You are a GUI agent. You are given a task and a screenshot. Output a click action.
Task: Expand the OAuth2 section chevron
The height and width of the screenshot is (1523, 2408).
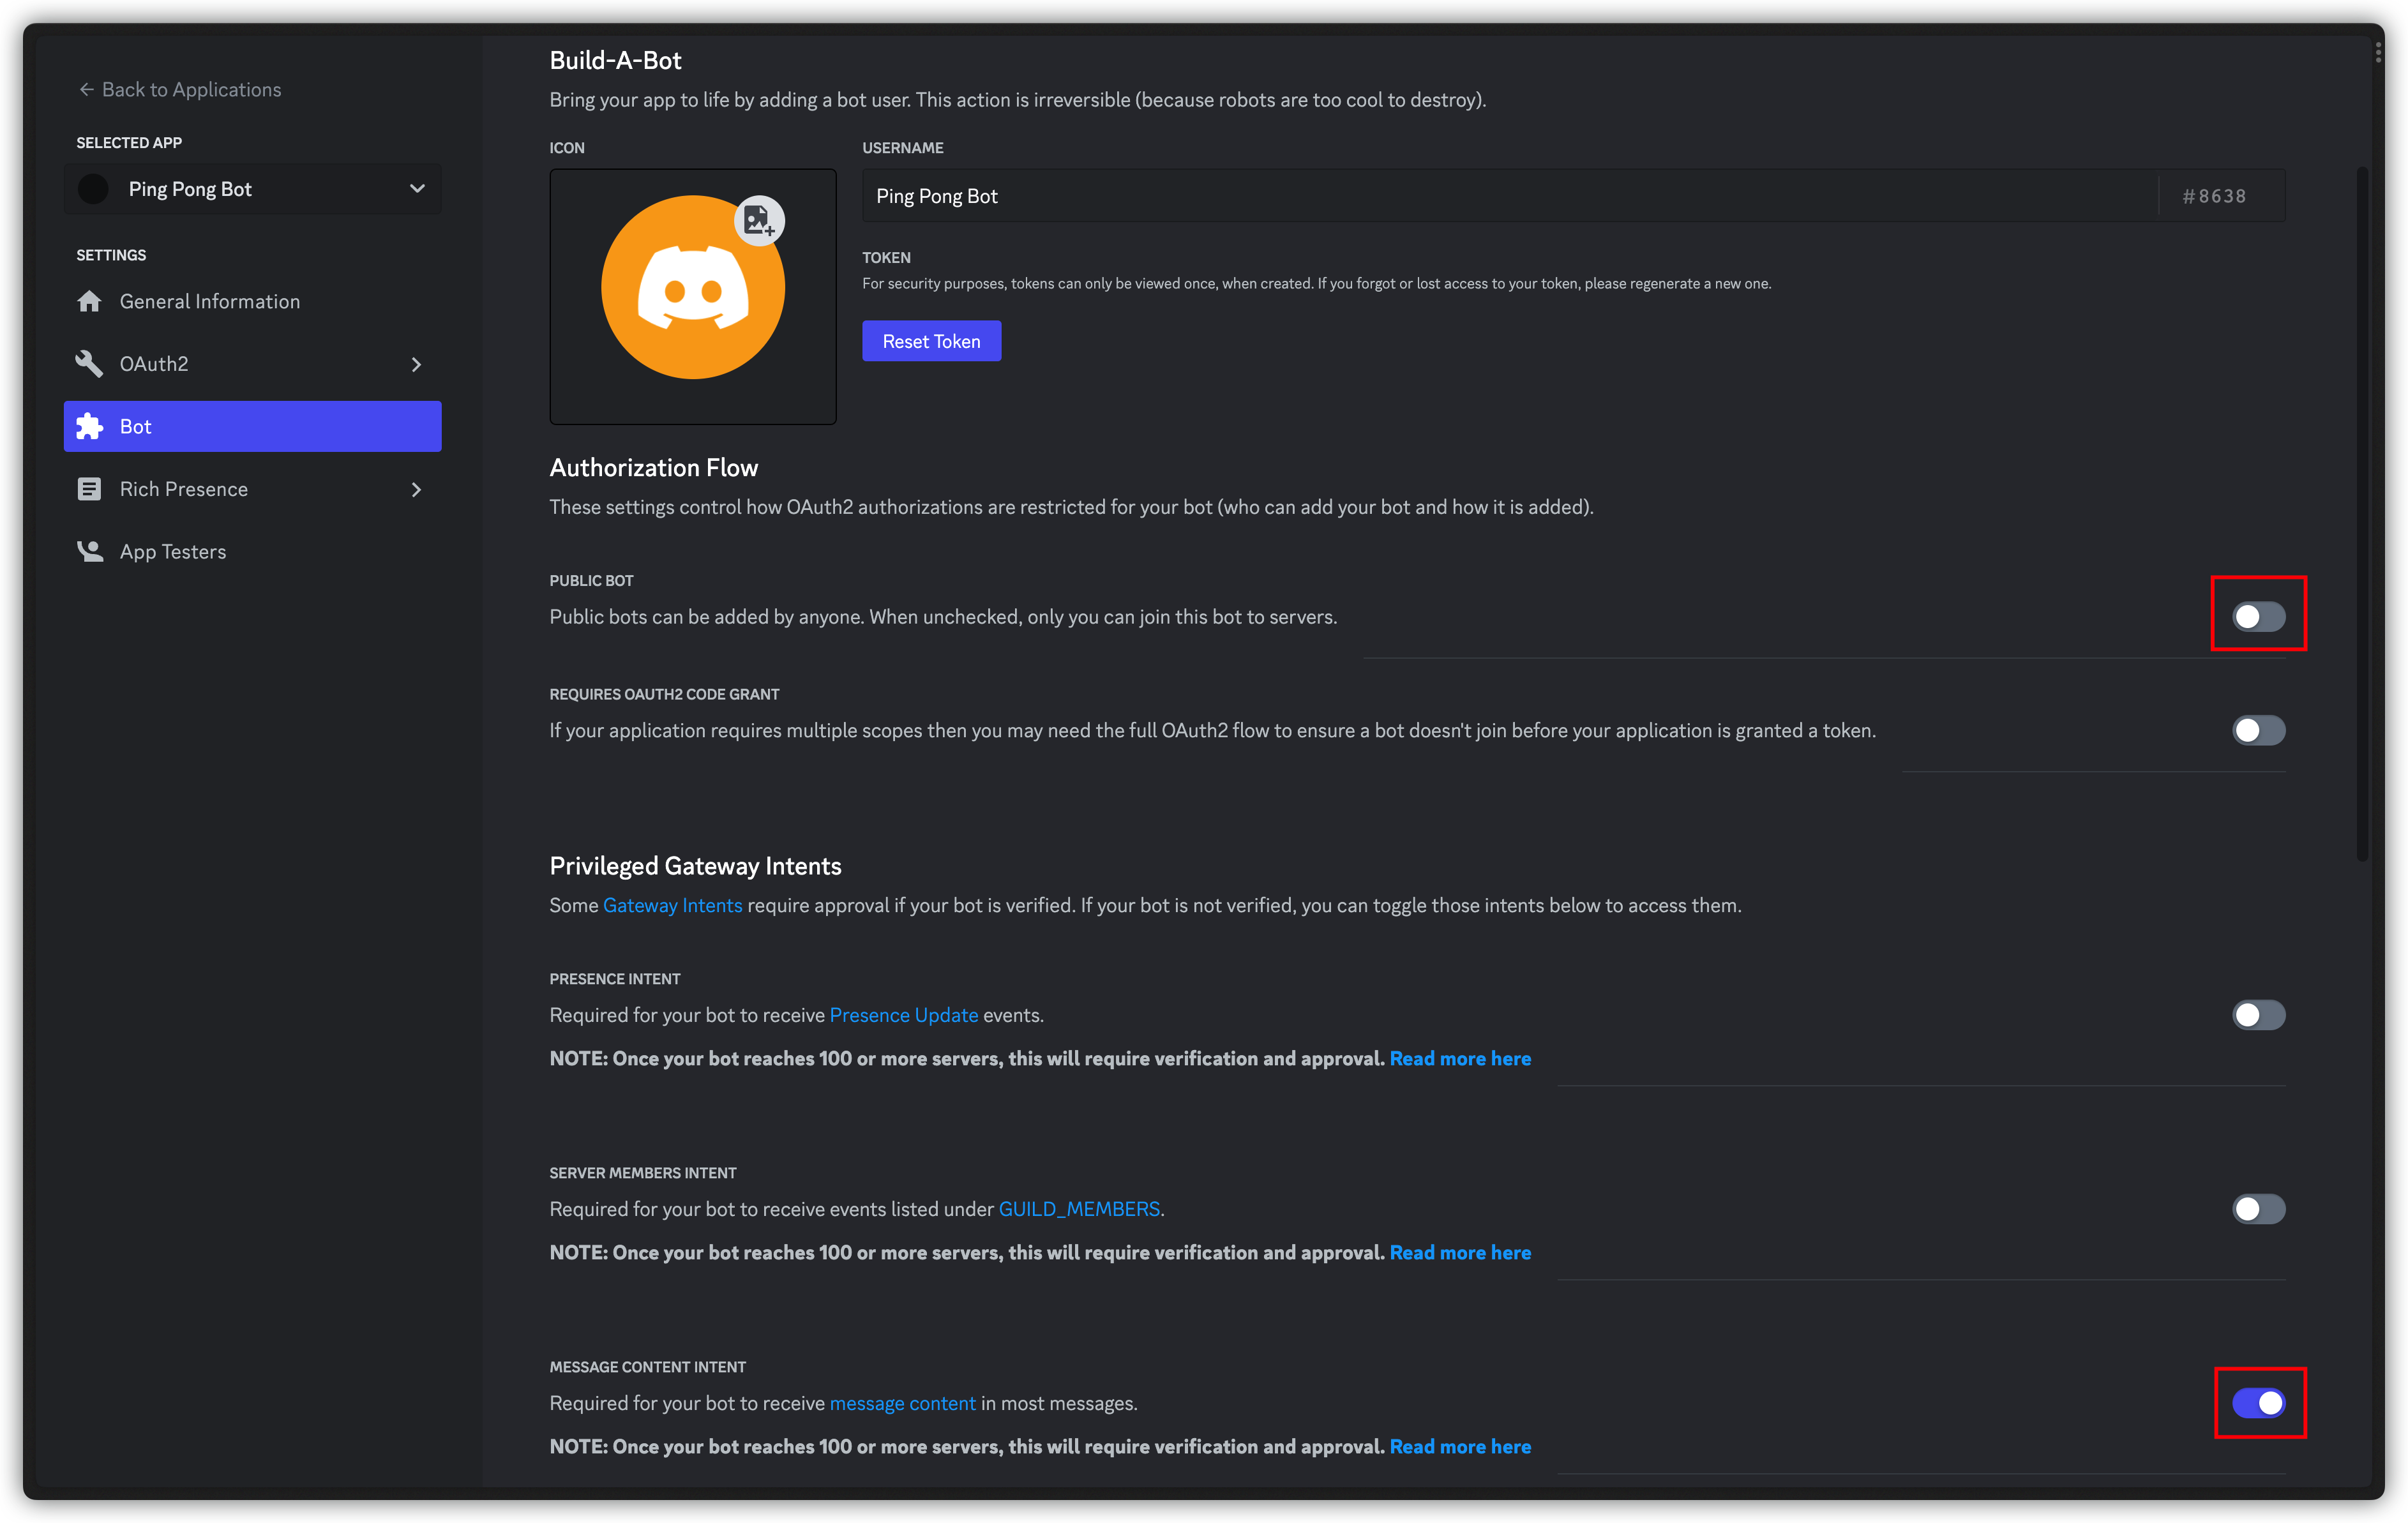click(416, 364)
